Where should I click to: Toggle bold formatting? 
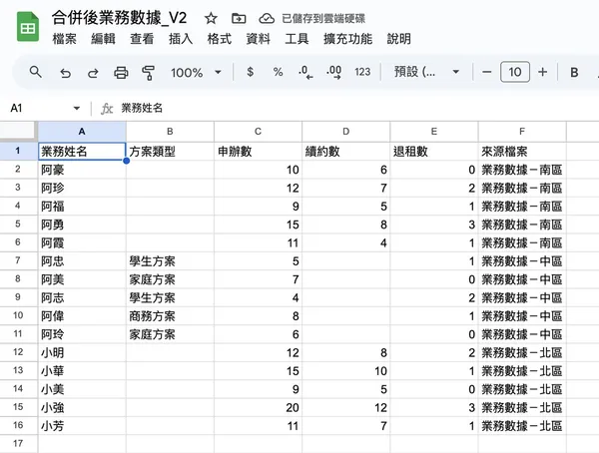[574, 72]
